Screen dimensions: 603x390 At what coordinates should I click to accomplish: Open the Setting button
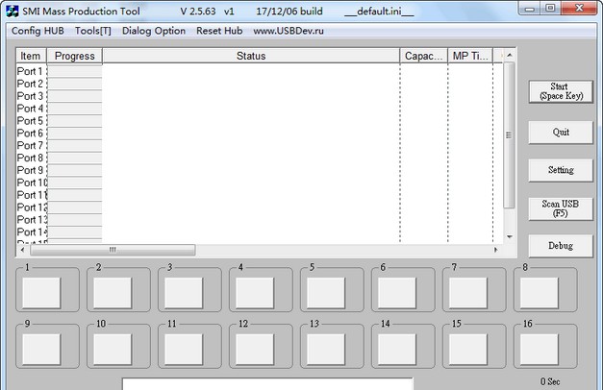click(561, 170)
